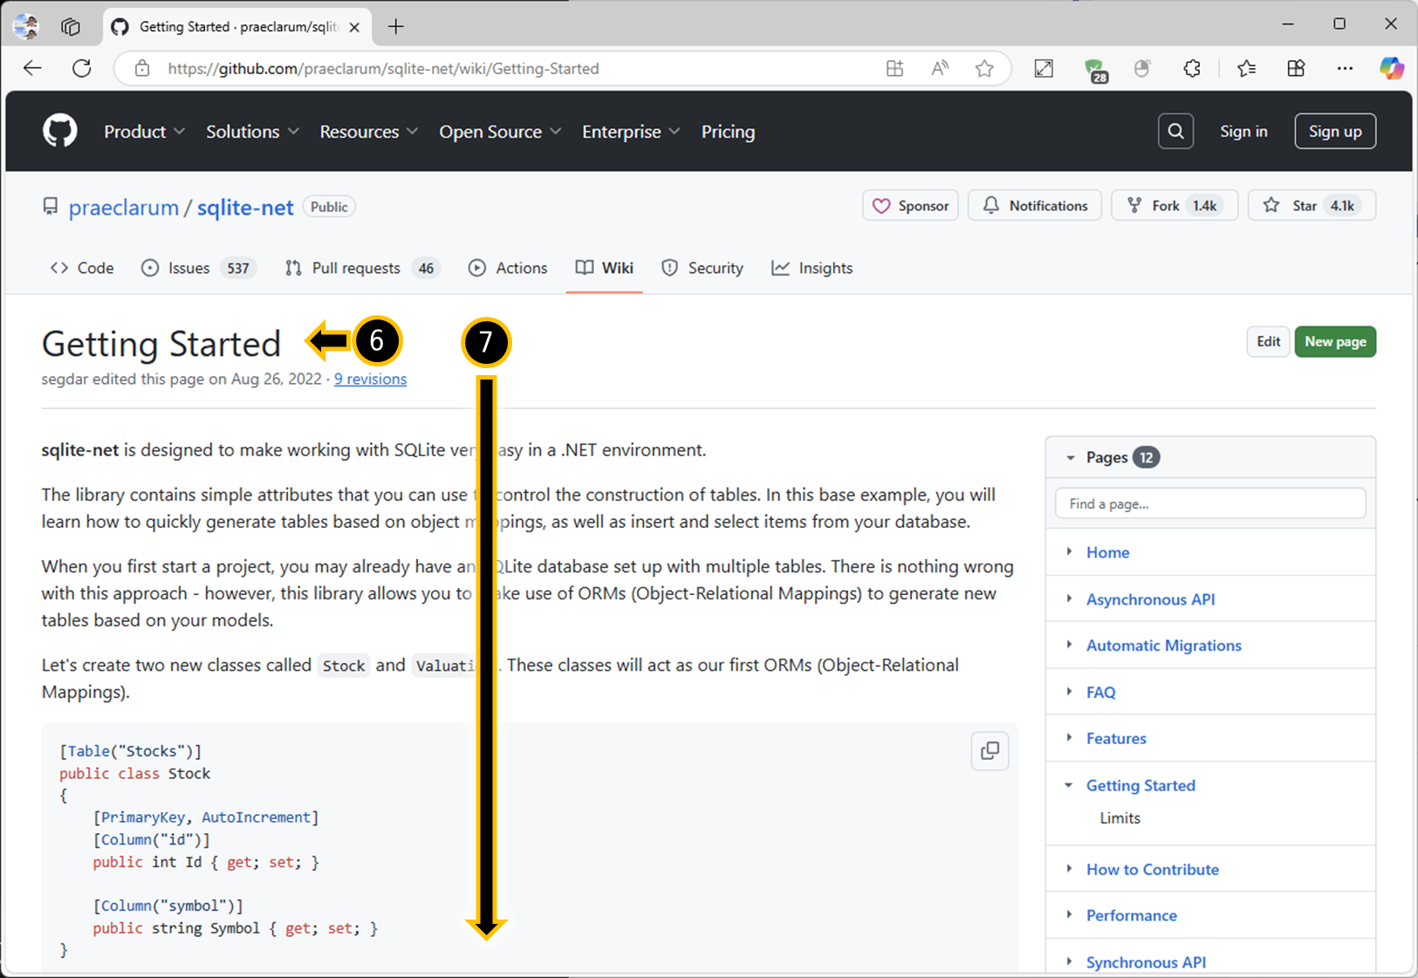Add page to favorites star icon
Image resolution: width=1418 pixels, height=978 pixels.
point(984,68)
